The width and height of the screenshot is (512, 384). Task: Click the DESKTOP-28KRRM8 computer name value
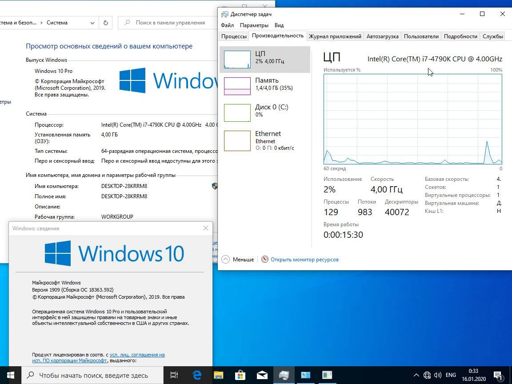[124, 186]
